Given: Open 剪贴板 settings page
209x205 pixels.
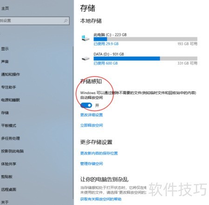Looking at the screenshot, I should (x=7, y=177).
